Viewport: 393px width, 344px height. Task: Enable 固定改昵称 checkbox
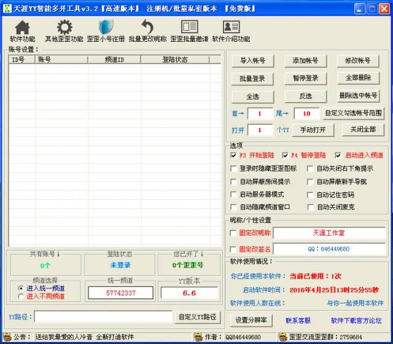click(233, 233)
